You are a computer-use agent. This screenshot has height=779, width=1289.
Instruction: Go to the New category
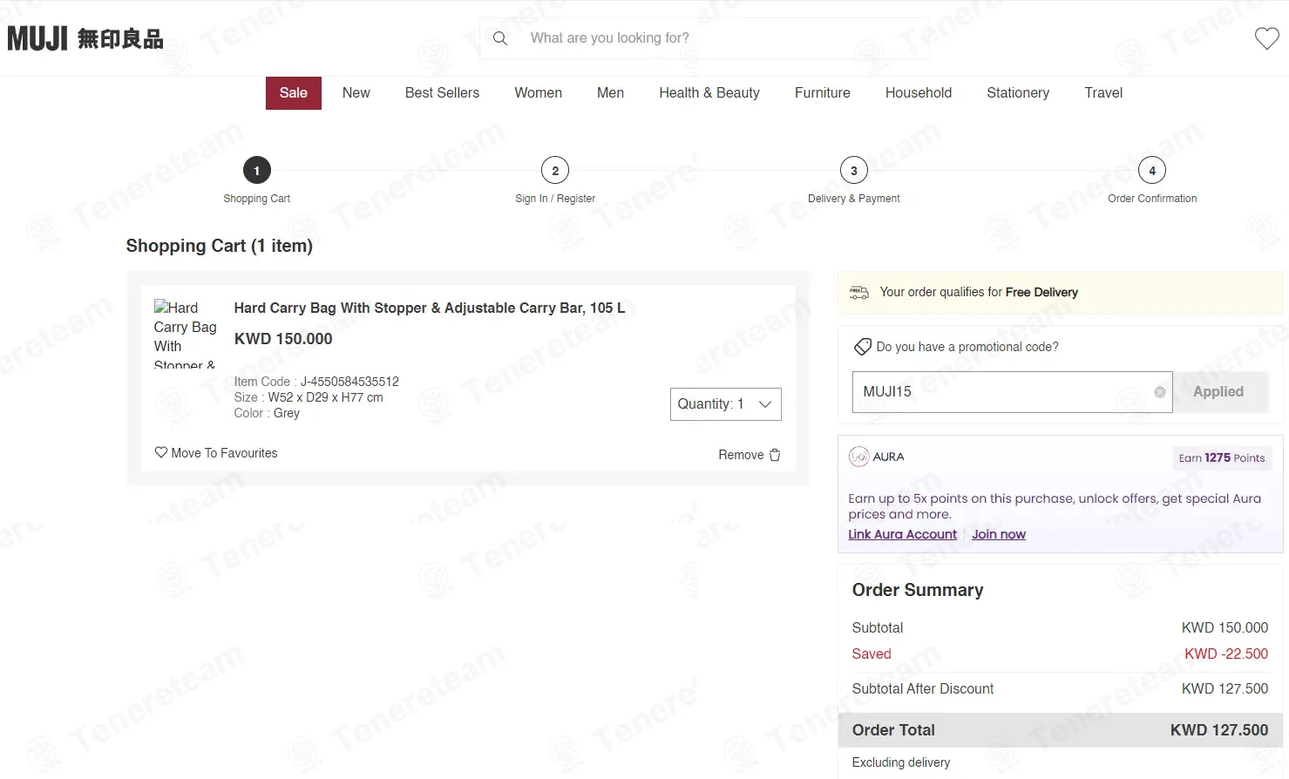pos(356,93)
